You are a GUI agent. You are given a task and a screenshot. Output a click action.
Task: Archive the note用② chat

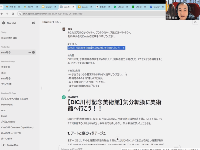(x=33, y=52)
